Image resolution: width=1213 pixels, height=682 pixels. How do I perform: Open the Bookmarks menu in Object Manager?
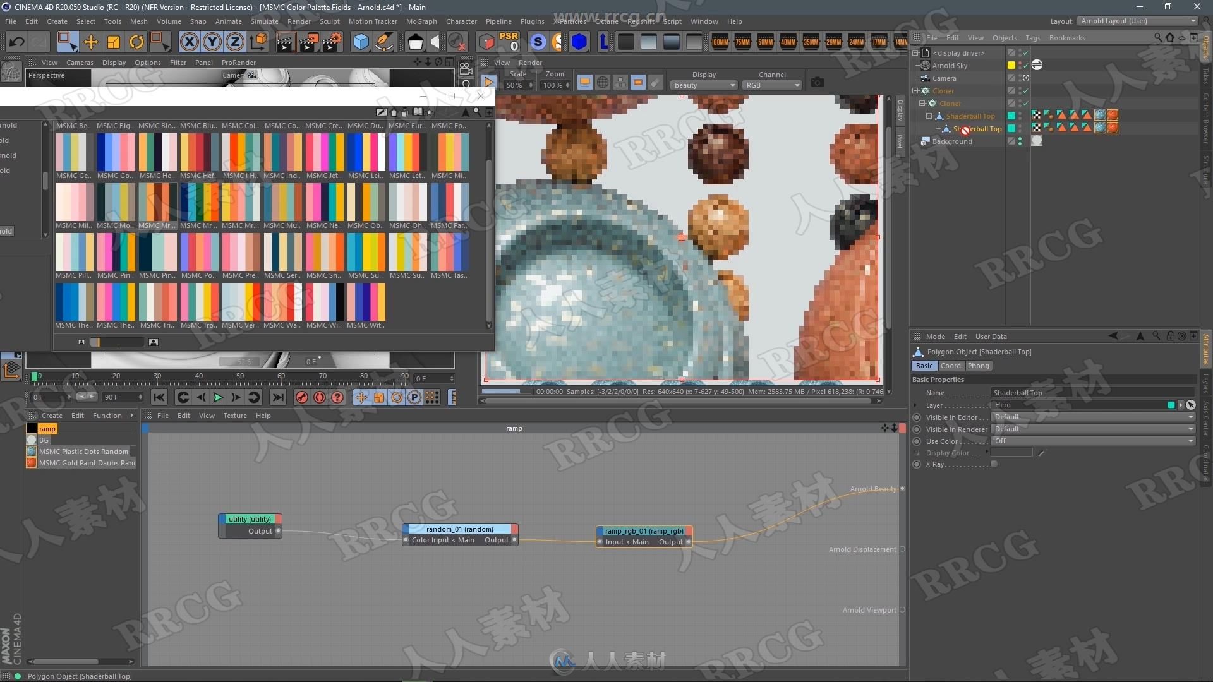click(x=1066, y=38)
